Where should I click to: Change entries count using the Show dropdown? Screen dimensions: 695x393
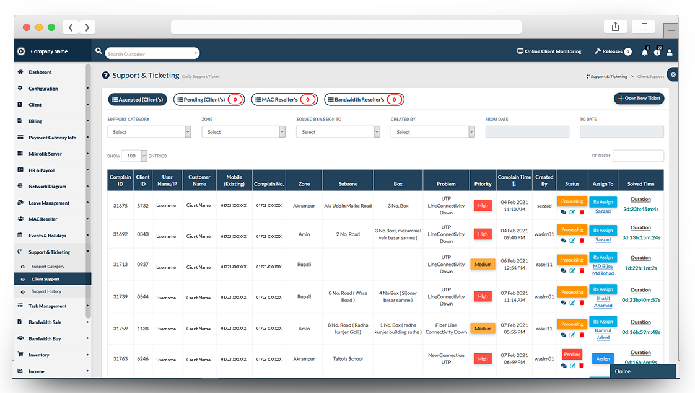[133, 156]
